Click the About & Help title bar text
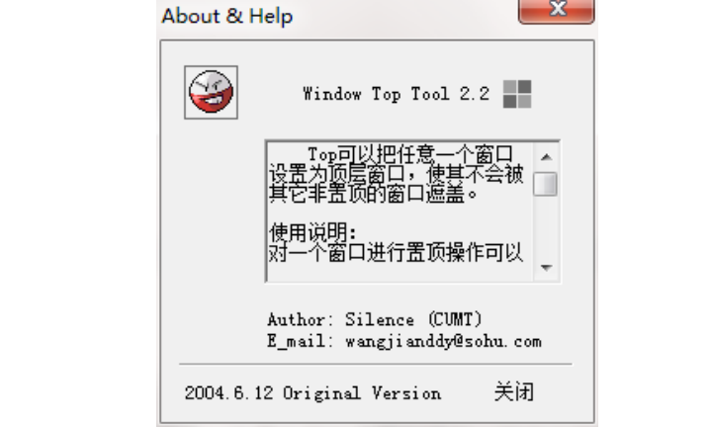The width and height of the screenshot is (712, 427). 227,16
